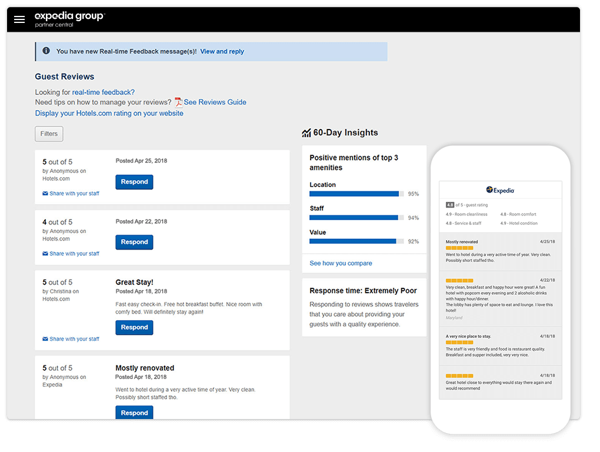Click the star rating on the Mostly renovated mobile review
The image size is (600, 452).
pyautogui.click(x=459, y=248)
